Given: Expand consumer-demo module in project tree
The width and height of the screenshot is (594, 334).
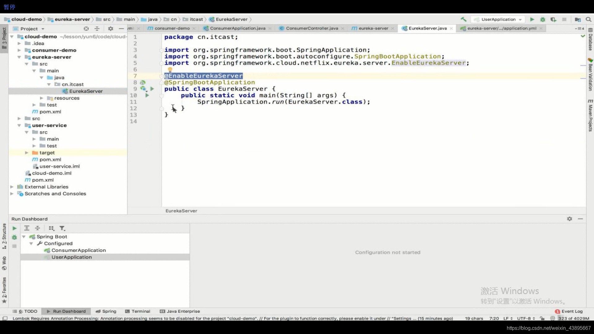Looking at the screenshot, I should (x=19, y=50).
